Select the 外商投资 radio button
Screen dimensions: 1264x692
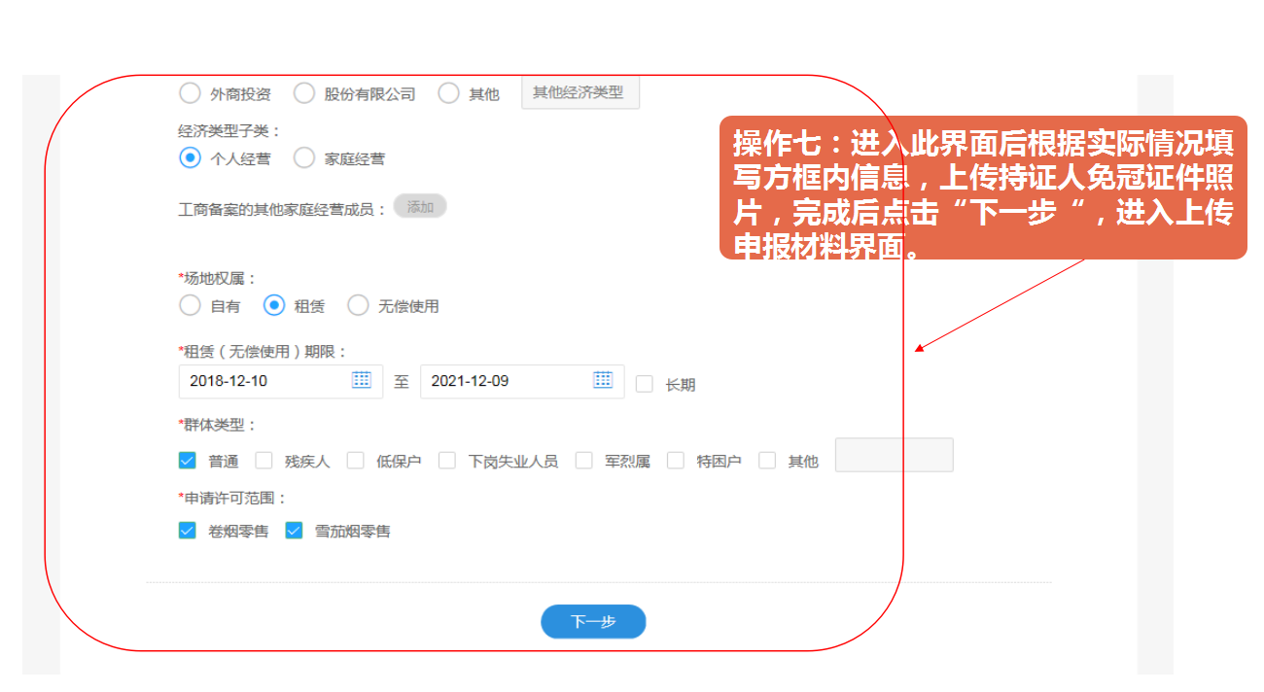click(190, 93)
